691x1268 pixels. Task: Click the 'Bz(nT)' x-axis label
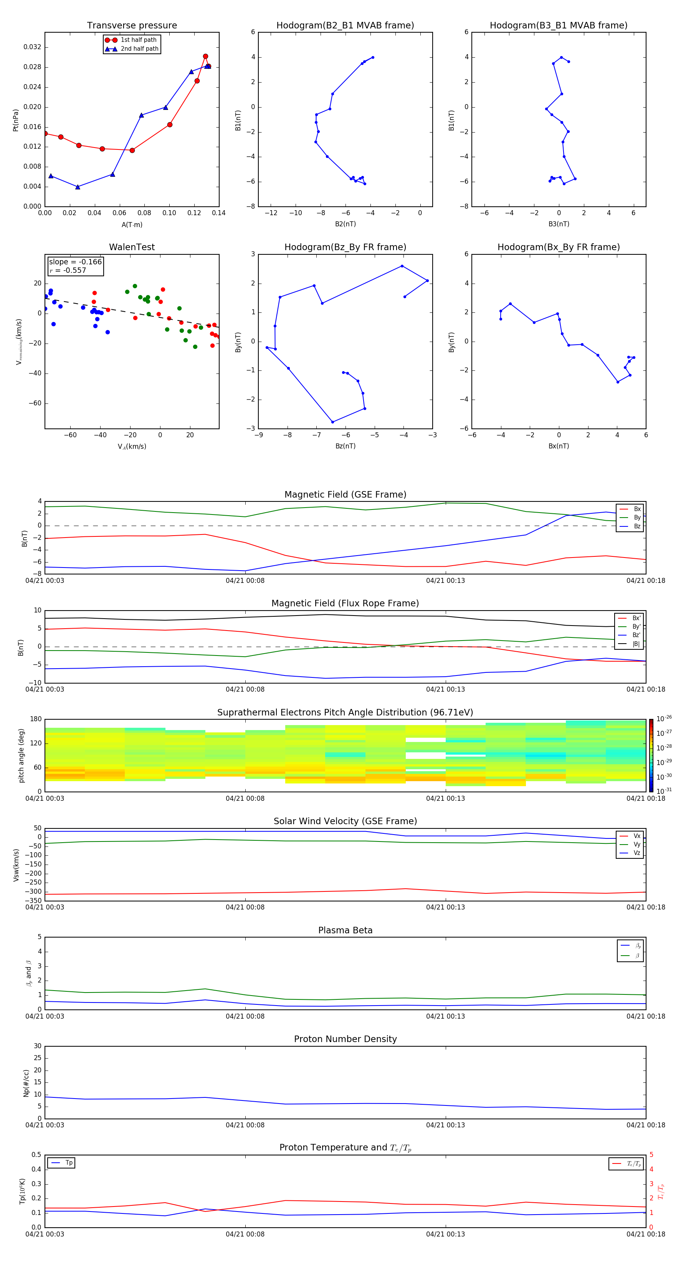tap(345, 446)
